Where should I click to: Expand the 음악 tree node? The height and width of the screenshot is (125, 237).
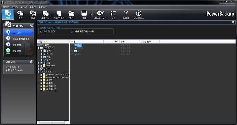click(x=41, y=60)
